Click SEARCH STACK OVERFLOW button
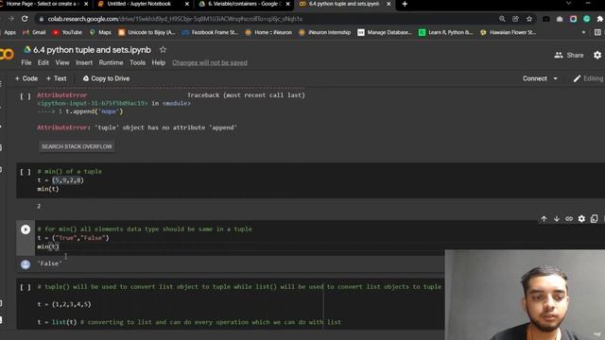This screenshot has height=340, width=605. 77,146
